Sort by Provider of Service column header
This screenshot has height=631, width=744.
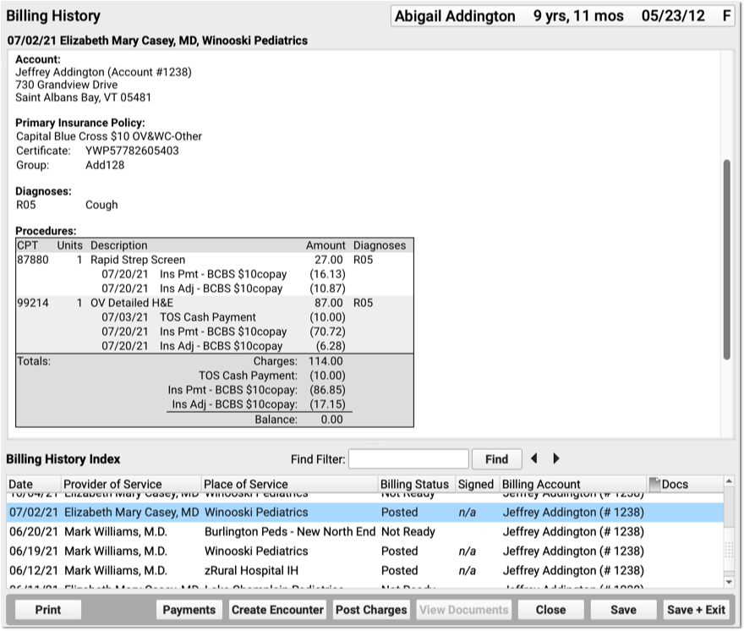pos(131,485)
